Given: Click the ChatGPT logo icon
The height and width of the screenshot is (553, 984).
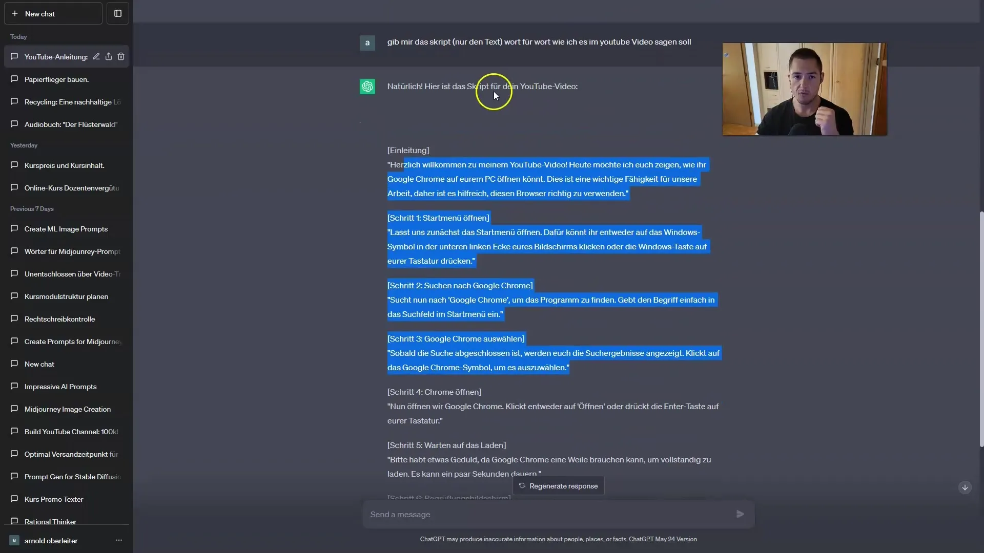Looking at the screenshot, I should 367,87.
